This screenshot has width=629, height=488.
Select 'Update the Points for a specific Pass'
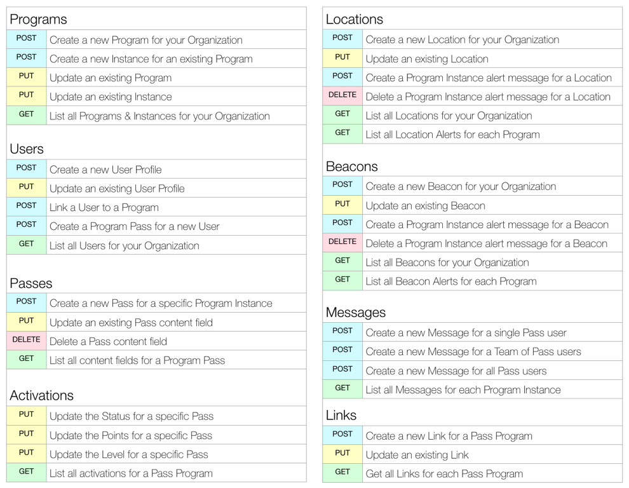click(x=131, y=435)
